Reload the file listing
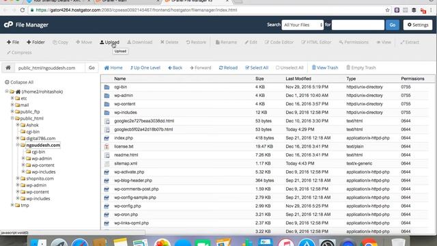The height and width of the screenshot is (246, 437). tap(228, 68)
